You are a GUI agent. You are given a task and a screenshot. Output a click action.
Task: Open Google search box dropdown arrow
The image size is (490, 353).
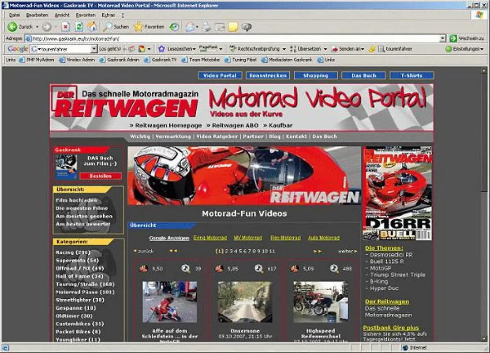pyautogui.click(x=94, y=49)
